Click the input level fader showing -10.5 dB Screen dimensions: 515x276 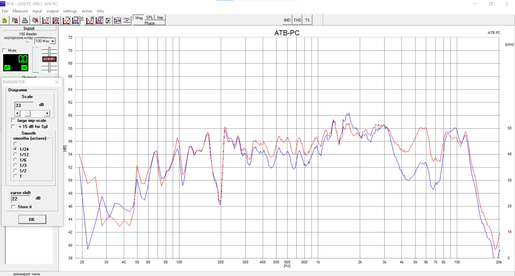(x=49, y=59)
